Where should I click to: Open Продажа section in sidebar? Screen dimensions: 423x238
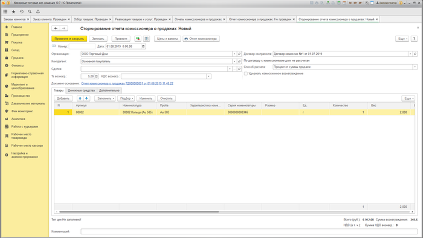coord(18,57)
